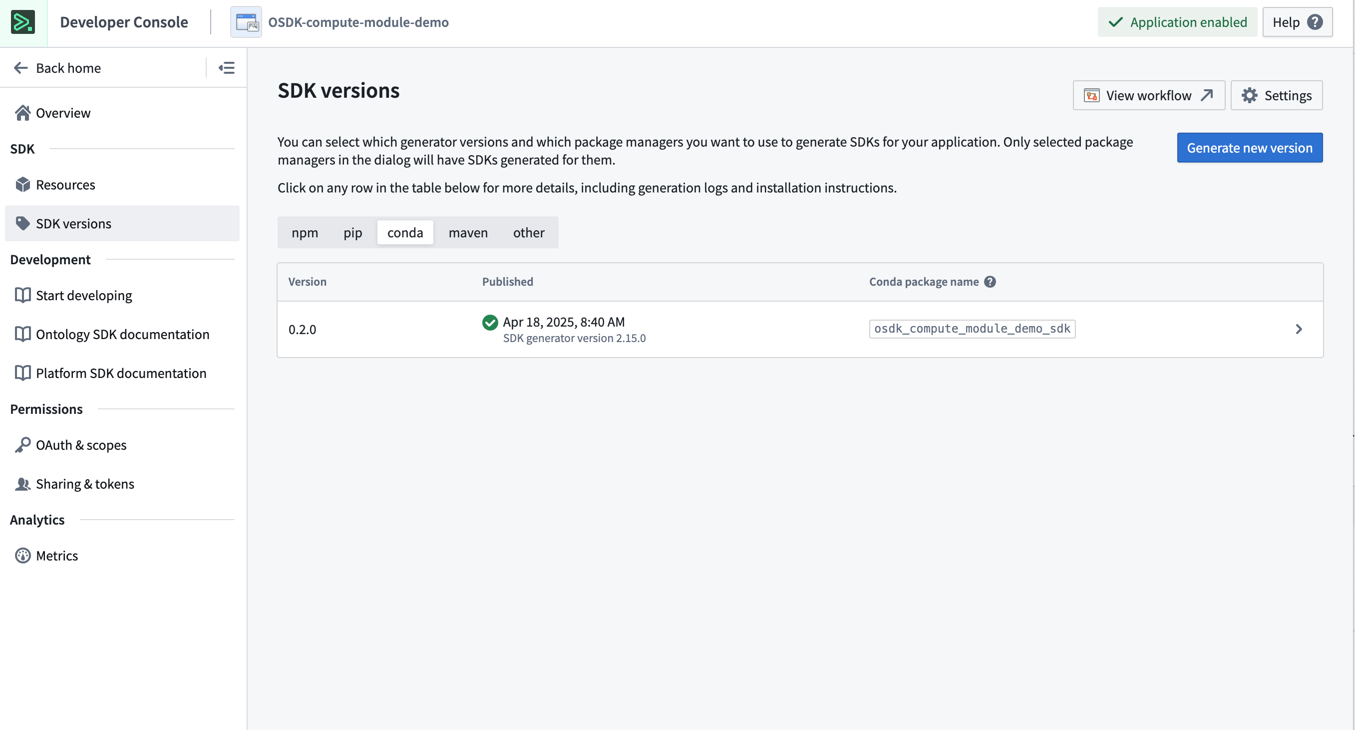Click the OAuth & scopes key icon
Screen dimensions: 1355x730
(x=22, y=445)
